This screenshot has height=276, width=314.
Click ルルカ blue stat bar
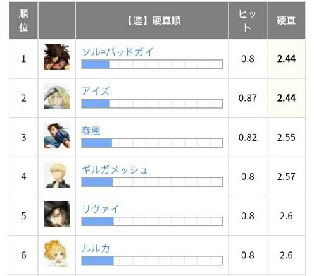(x=97, y=261)
